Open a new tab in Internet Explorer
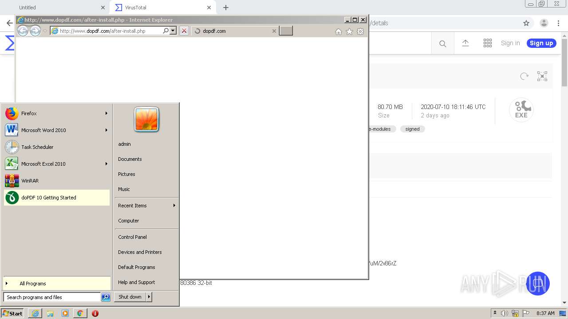The height and width of the screenshot is (319, 568). (286, 31)
